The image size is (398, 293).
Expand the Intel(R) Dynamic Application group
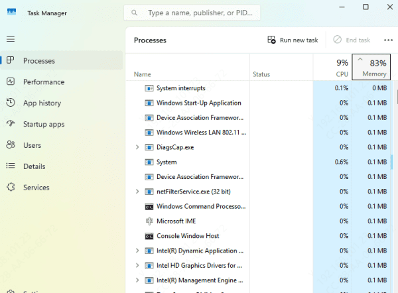pos(137,251)
